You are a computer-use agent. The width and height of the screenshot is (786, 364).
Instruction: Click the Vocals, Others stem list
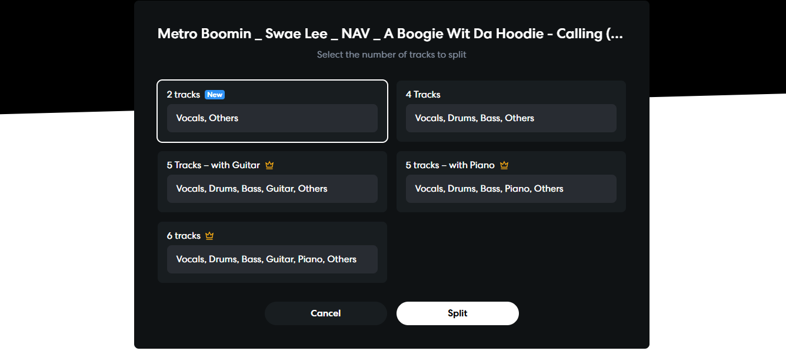(x=272, y=118)
